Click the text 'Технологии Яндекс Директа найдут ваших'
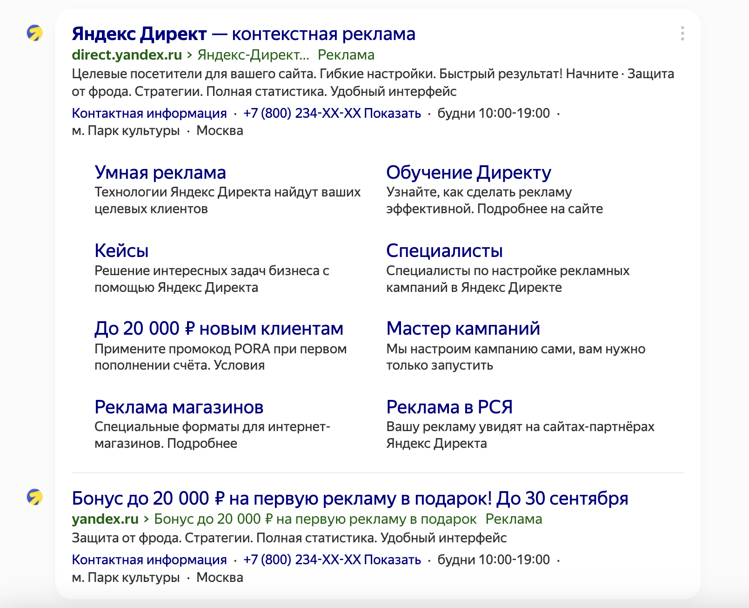This screenshot has height=608, width=749. tap(227, 192)
